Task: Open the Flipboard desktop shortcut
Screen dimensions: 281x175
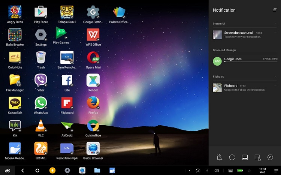Action: click(x=67, y=103)
